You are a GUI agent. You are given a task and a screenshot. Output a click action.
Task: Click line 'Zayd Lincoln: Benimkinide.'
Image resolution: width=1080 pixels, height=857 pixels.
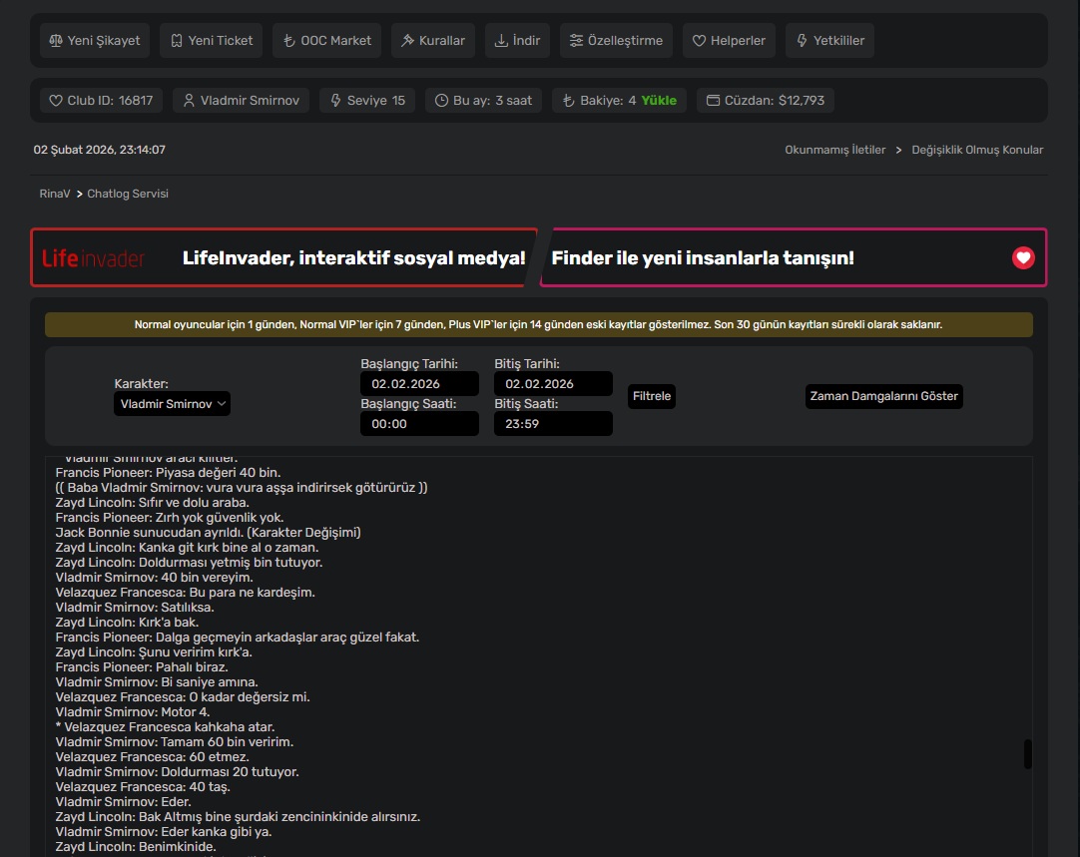pyautogui.click(x=136, y=847)
